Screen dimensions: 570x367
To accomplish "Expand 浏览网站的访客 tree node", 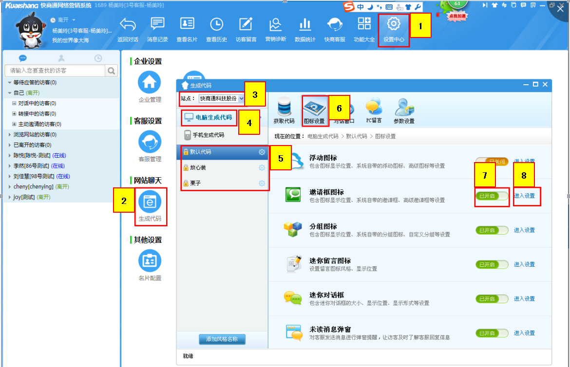I will pos(10,135).
